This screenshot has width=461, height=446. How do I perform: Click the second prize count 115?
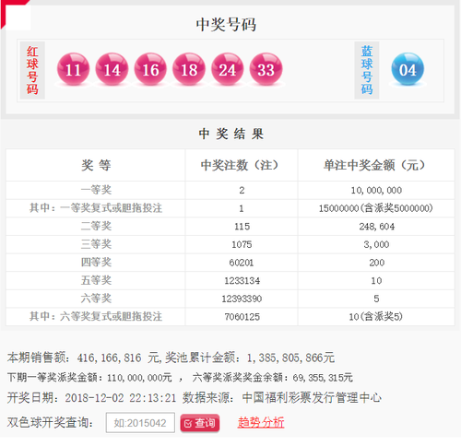click(x=242, y=227)
